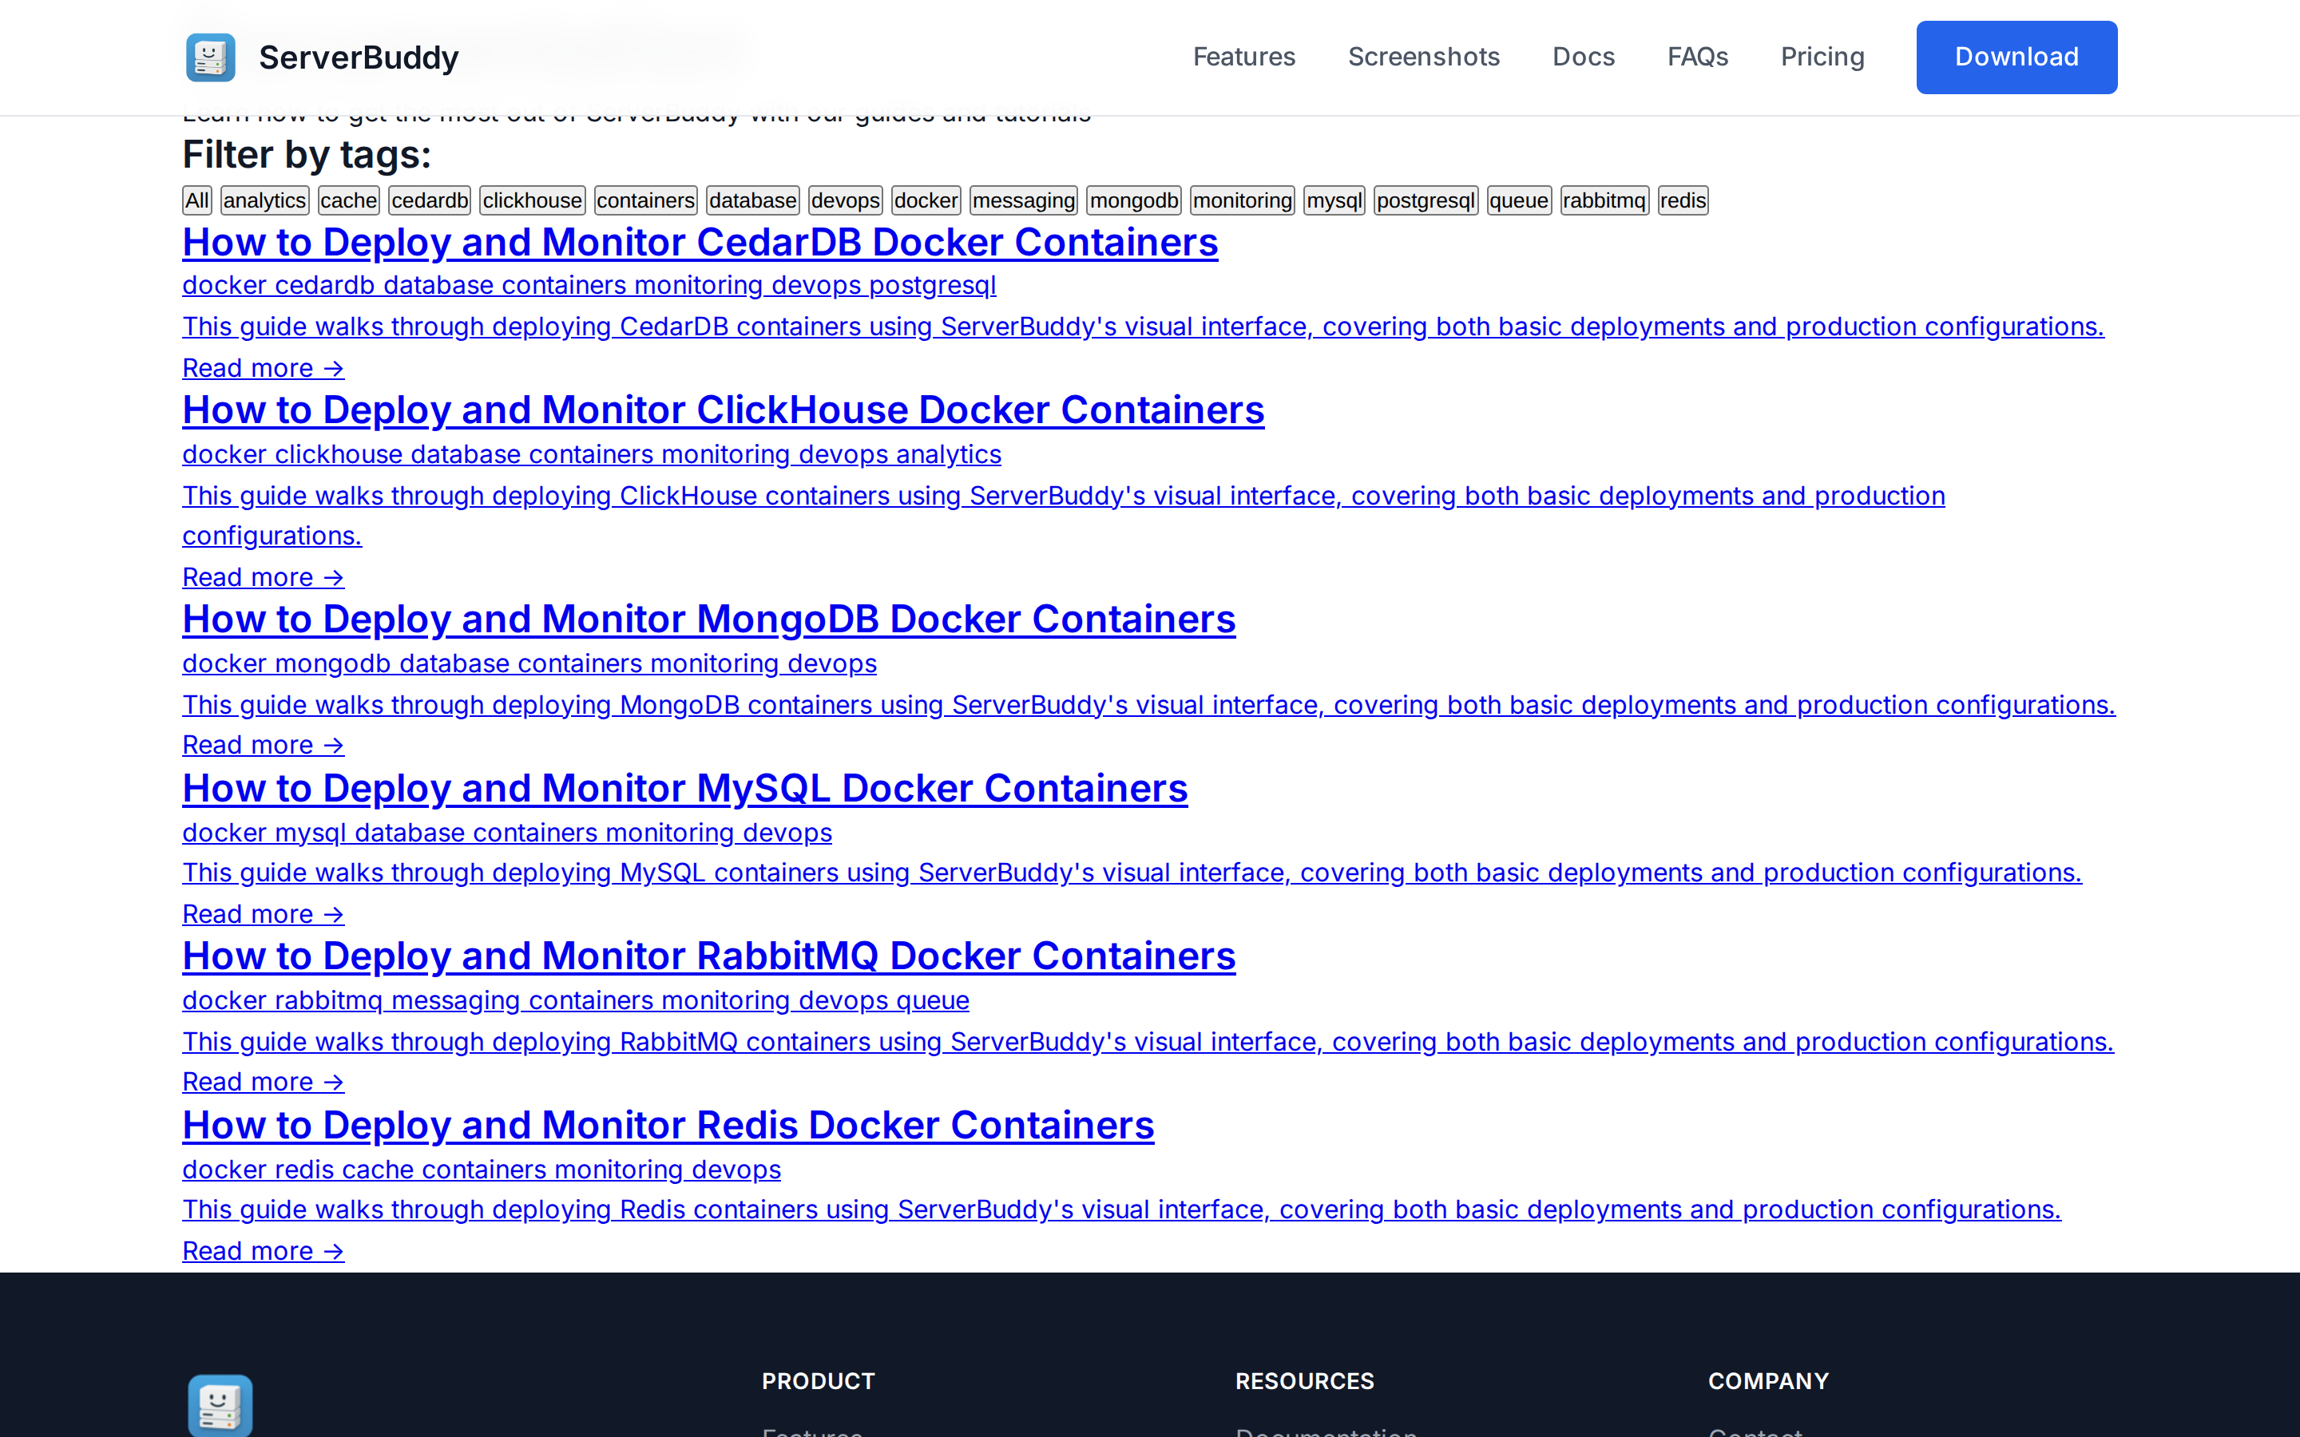This screenshot has width=2300, height=1437.
Task: Click the ClickHouse guide description text
Action: click(x=1064, y=515)
